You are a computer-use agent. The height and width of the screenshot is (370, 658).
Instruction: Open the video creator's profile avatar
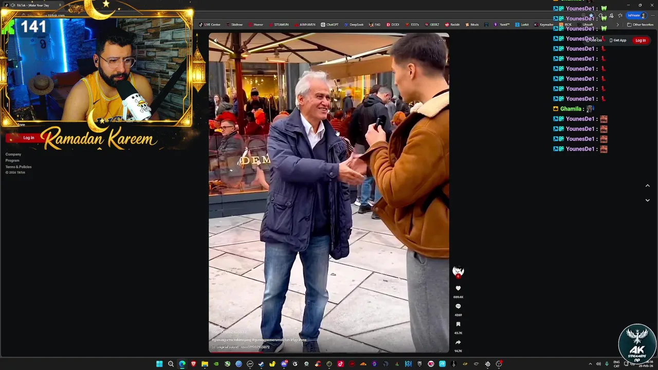[x=458, y=271]
